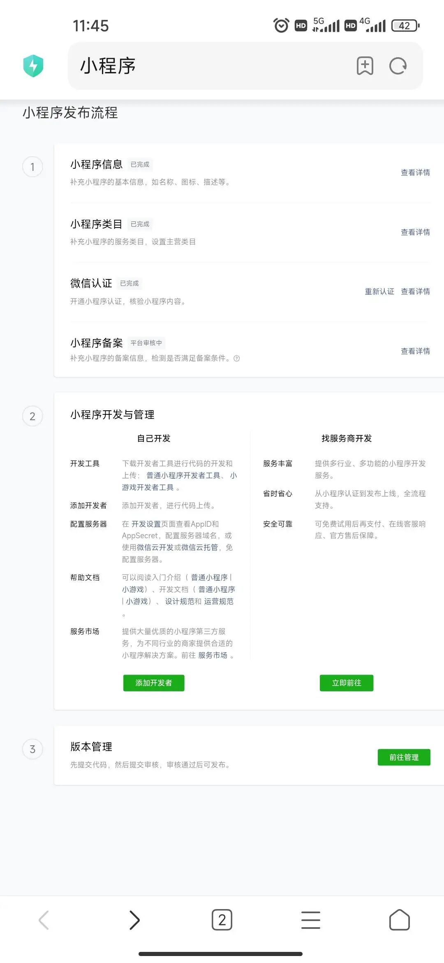Viewport: 444px width, 963px height.
Task: Tap the green shield security icon
Action: click(33, 66)
